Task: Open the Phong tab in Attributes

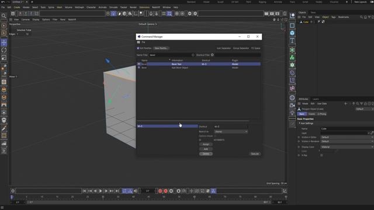Action: pos(322,114)
